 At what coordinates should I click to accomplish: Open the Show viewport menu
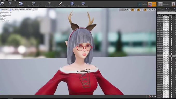point(16,10)
